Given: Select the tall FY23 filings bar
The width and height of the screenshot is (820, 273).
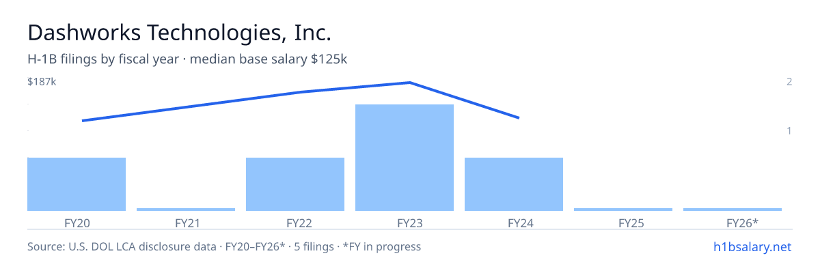Looking at the screenshot, I should (405, 158).
